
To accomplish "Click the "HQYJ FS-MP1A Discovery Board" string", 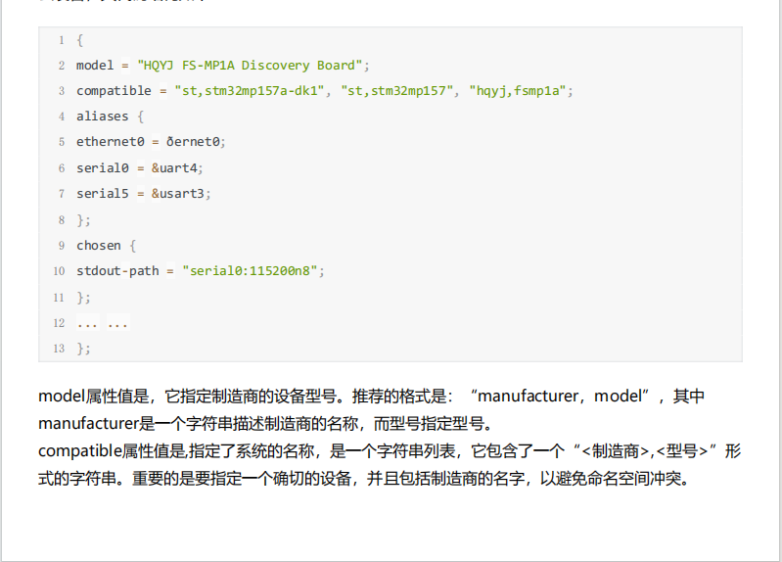I will (x=252, y=66).
